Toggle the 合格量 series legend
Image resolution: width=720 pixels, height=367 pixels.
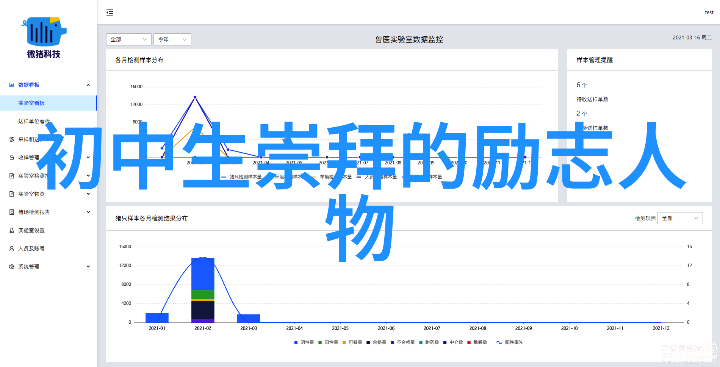376,342
